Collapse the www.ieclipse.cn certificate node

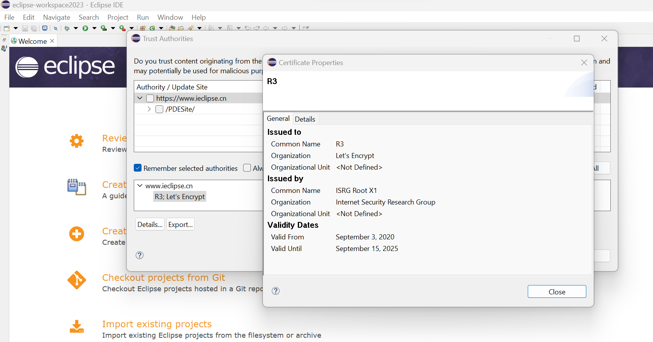tap(140, 186)
